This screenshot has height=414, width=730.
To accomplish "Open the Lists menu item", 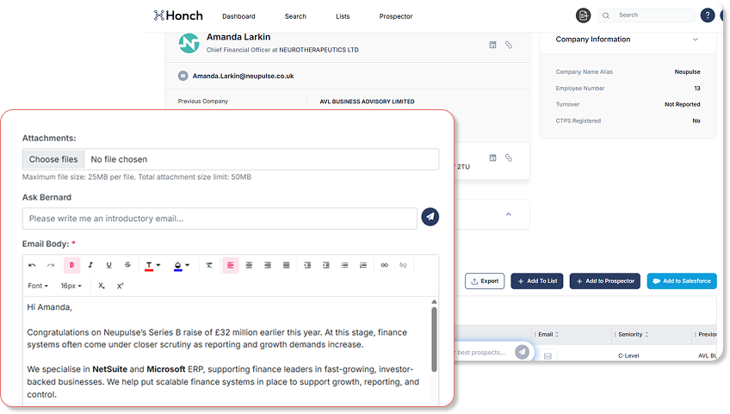I will click(343, 16).
